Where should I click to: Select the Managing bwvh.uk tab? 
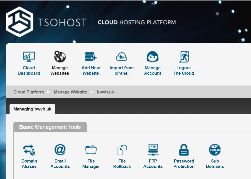32,109
